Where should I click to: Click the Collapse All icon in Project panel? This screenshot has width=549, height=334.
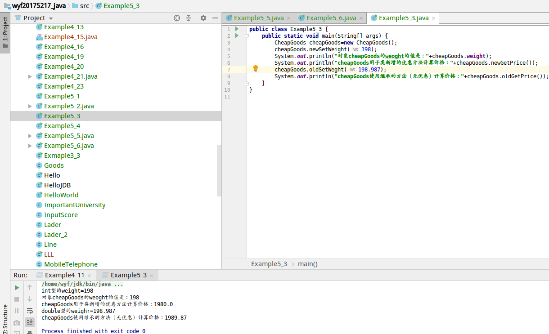[x=189, y=18]
